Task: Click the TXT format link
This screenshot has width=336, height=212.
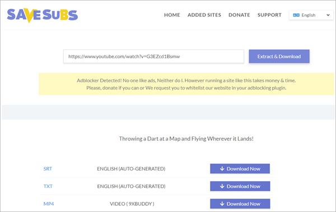Action: pos(48,186)
